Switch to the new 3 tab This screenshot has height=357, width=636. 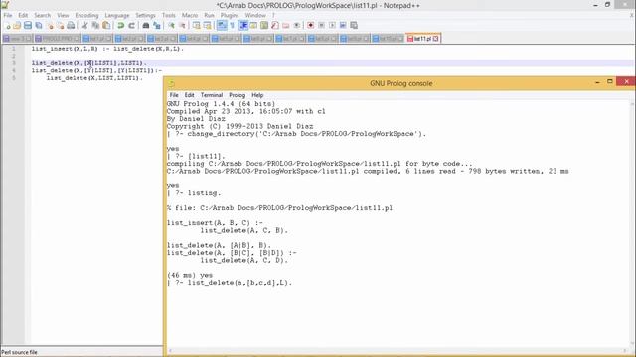tap(18, 39)
